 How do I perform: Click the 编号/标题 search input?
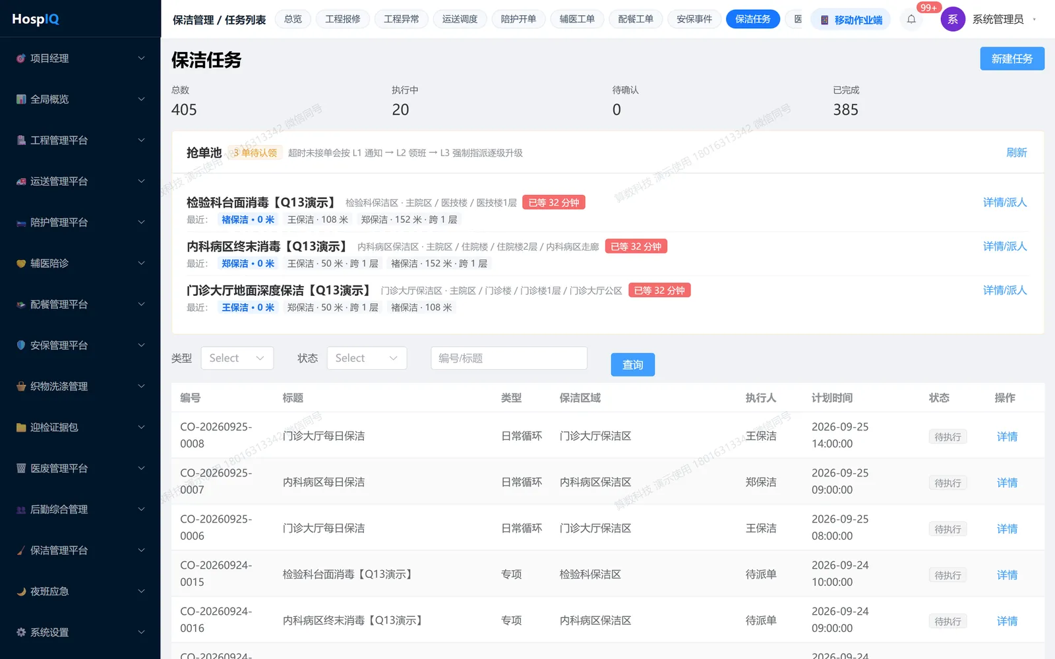pos(509,358)
